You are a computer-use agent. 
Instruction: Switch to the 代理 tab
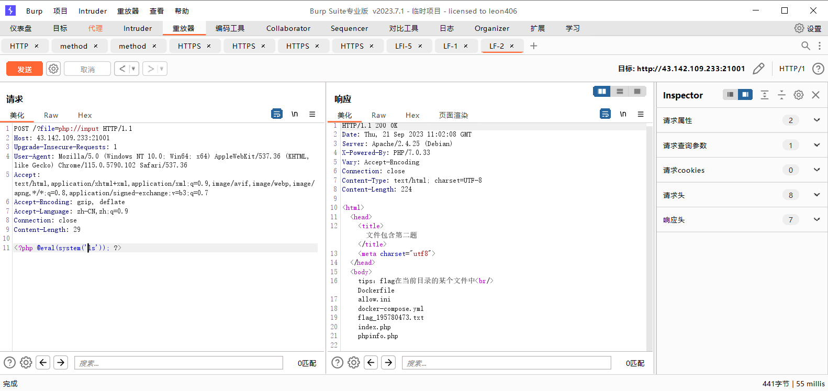pos(95,28)
